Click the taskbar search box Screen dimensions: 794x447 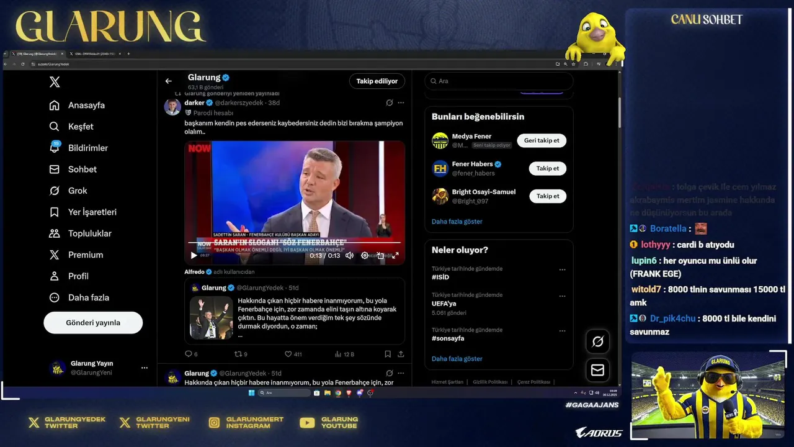(284, 393)
